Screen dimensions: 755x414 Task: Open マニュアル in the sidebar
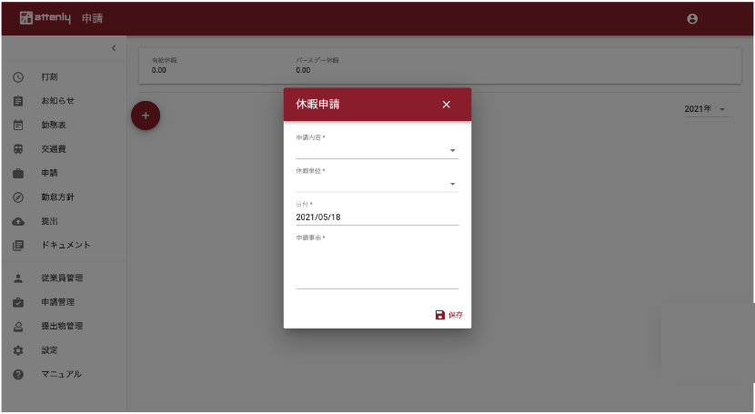64,375
